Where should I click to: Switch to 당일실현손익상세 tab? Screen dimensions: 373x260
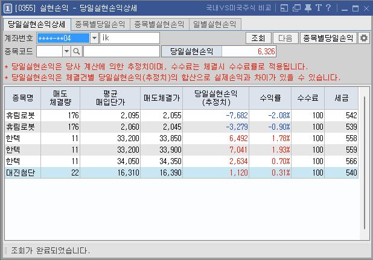pyautogui.click(x=37, y=24)
